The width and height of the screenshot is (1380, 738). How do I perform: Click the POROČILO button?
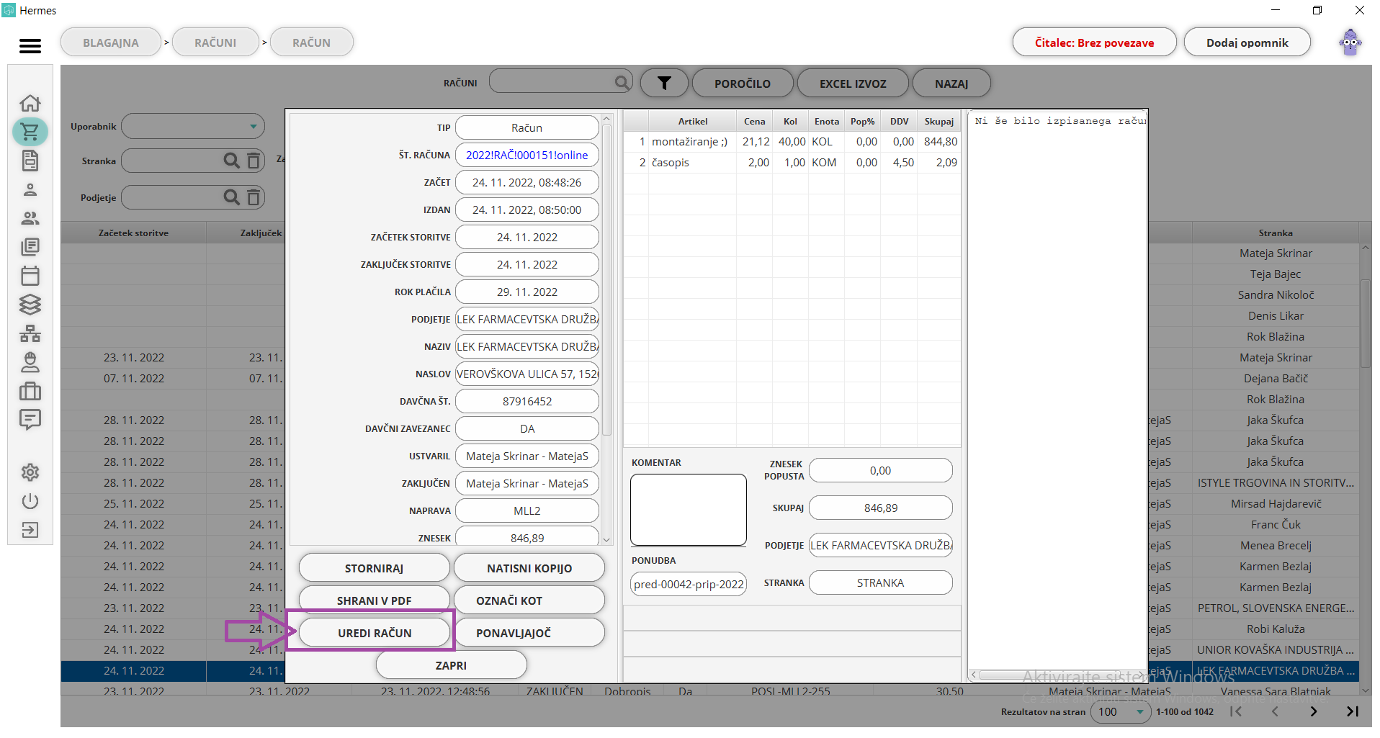pyautogui.click(x=743, y=84)
